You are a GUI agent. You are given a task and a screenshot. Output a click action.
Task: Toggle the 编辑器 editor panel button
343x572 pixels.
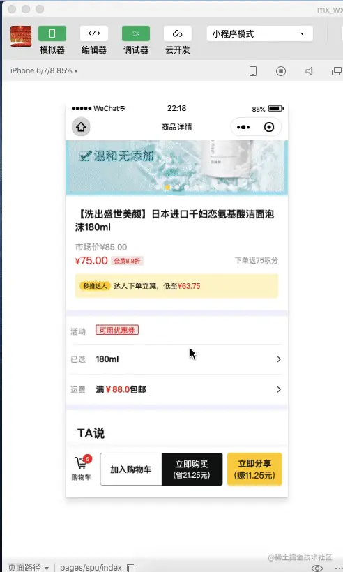pos(94,33)
